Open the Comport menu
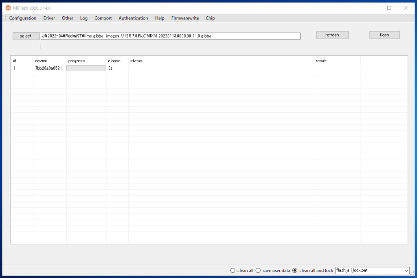417x278 pixels. click(103, 18)
